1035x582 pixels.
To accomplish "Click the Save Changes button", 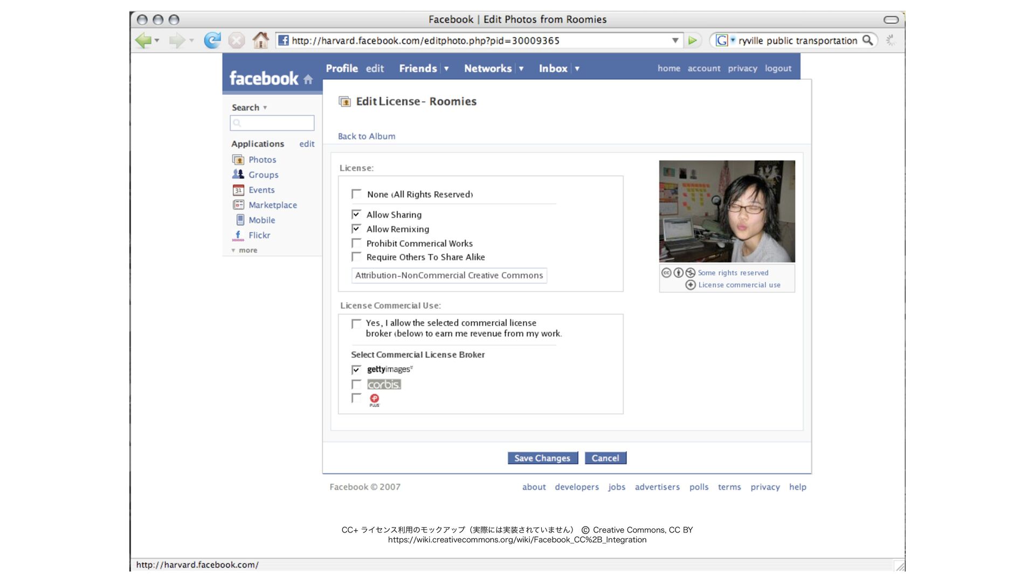I will click(542, 458).
